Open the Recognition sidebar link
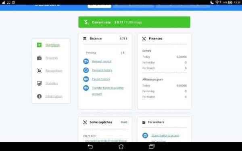This screenshot has height=151, width=242. click(x=54, y=70)
